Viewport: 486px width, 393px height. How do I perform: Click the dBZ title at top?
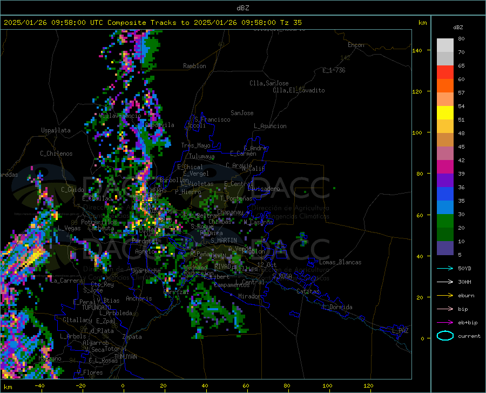(x=242, y=8)
